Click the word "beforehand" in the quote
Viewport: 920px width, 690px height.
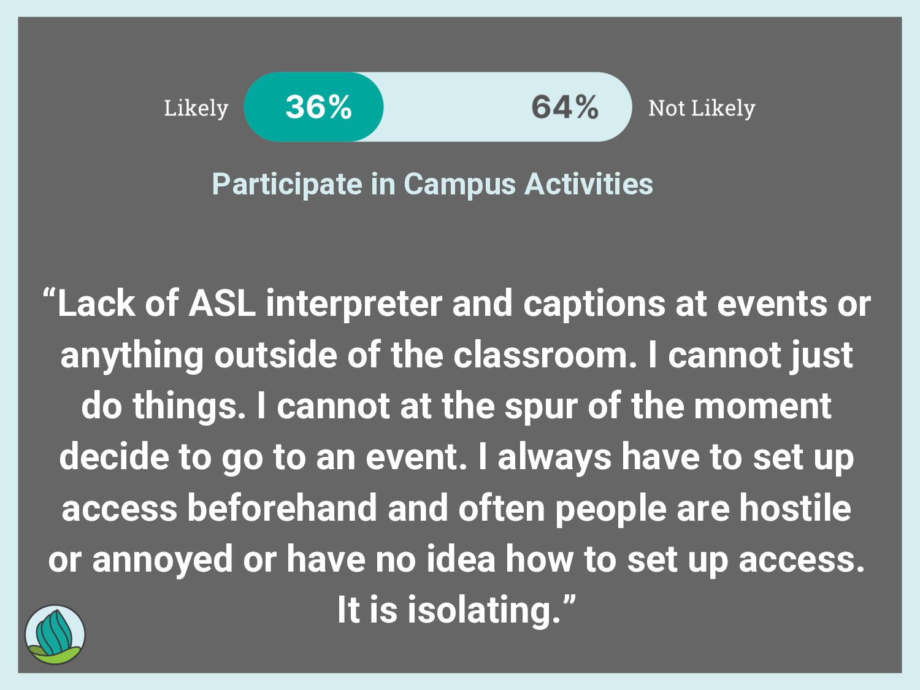282,508
